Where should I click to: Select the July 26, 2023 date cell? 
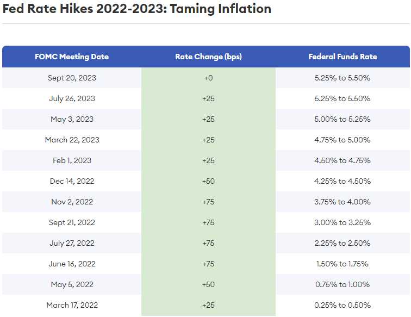[x=72, y=98]
